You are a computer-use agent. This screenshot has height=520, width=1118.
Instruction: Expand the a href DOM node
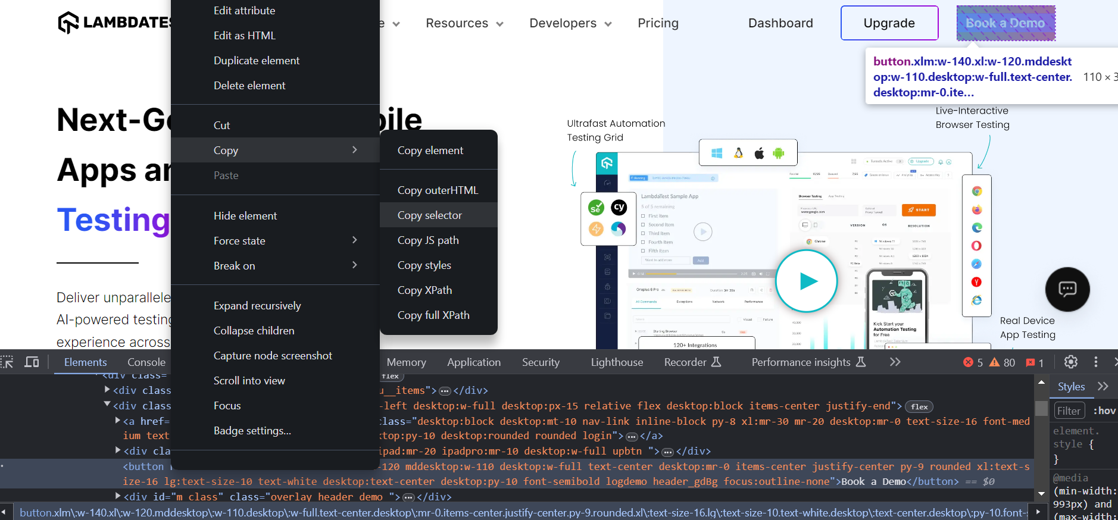(118, 420)
